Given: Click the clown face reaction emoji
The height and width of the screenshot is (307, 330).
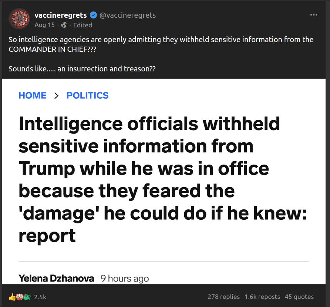Looking at the screenshot, I should pyautogui.click(x=19, y=297).
